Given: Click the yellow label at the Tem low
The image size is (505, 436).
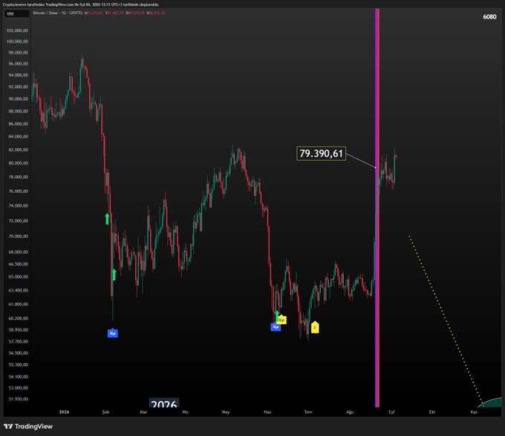Looking at the screenshot, I should [315, 327].
